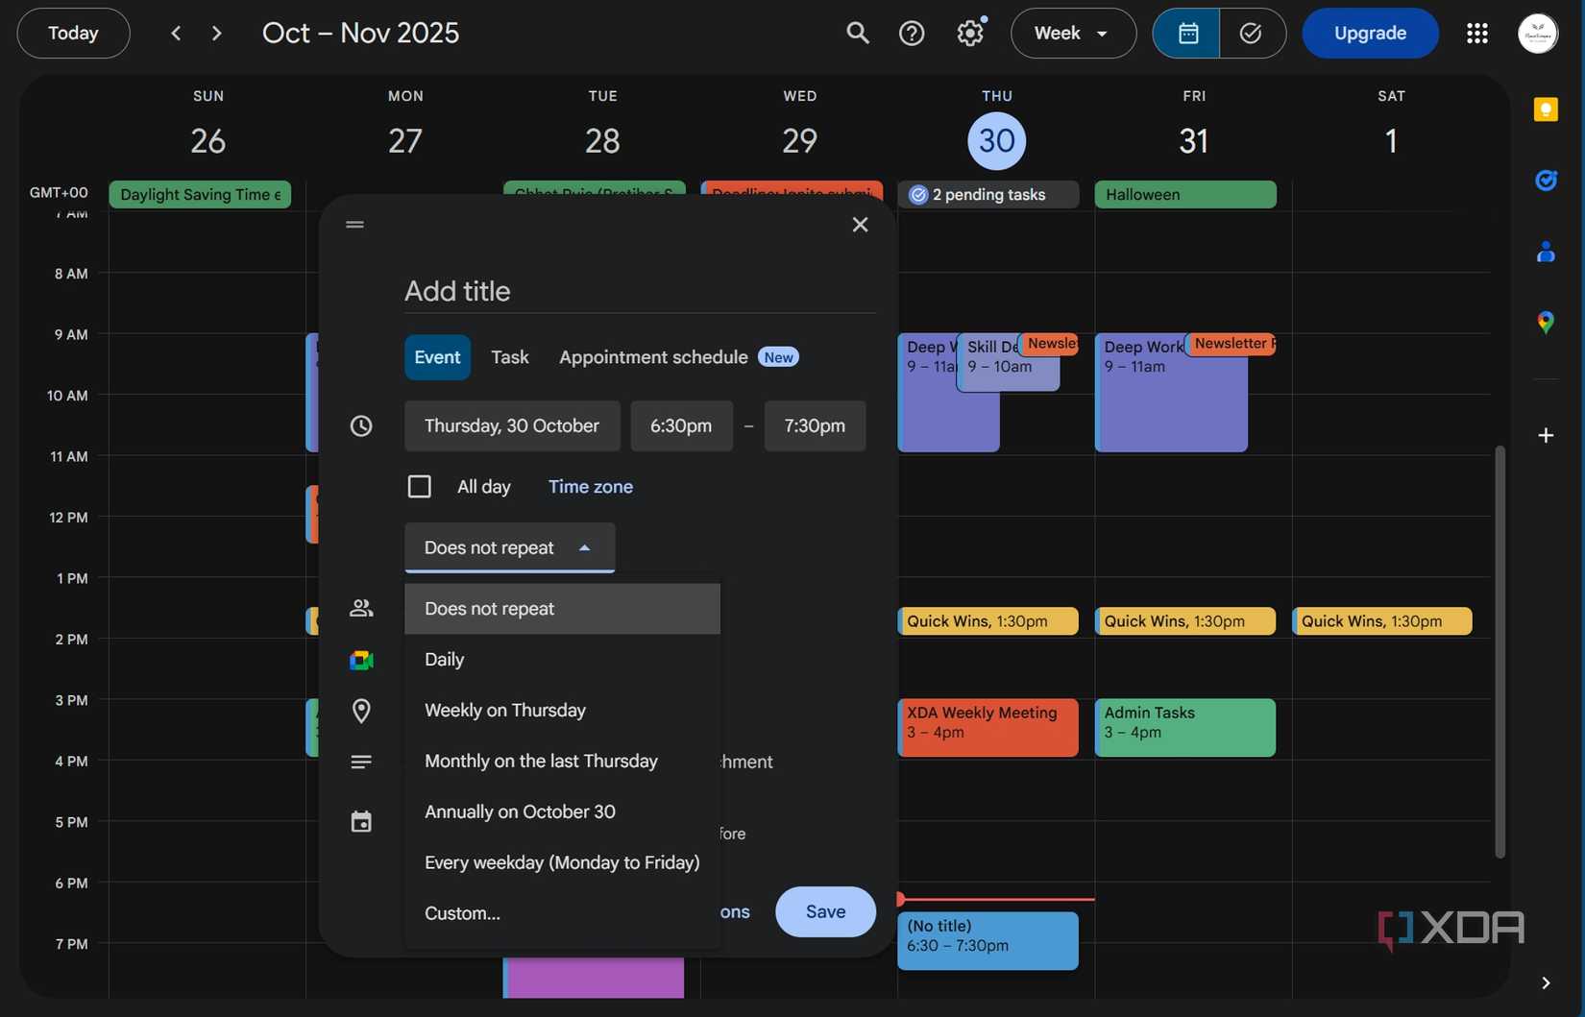
Task: Open the XDA Weekly Meeting event
Action: tap(988, 727)
